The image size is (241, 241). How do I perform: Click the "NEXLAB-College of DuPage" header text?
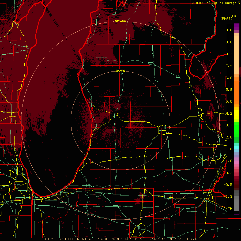(x=214, y=3)
